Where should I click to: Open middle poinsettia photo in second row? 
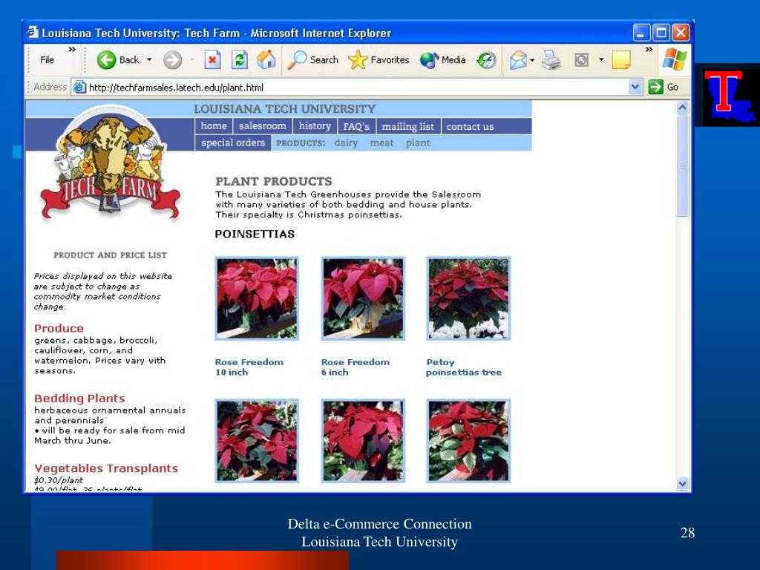[x=363, y=441]
